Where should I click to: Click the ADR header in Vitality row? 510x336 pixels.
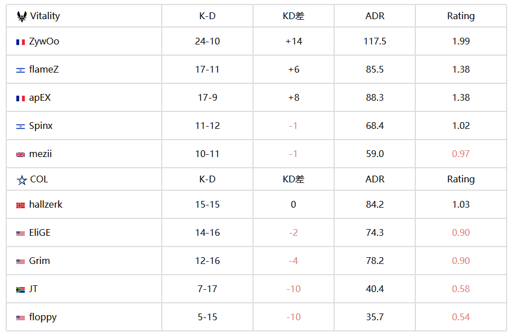click(x=375, y=16)
